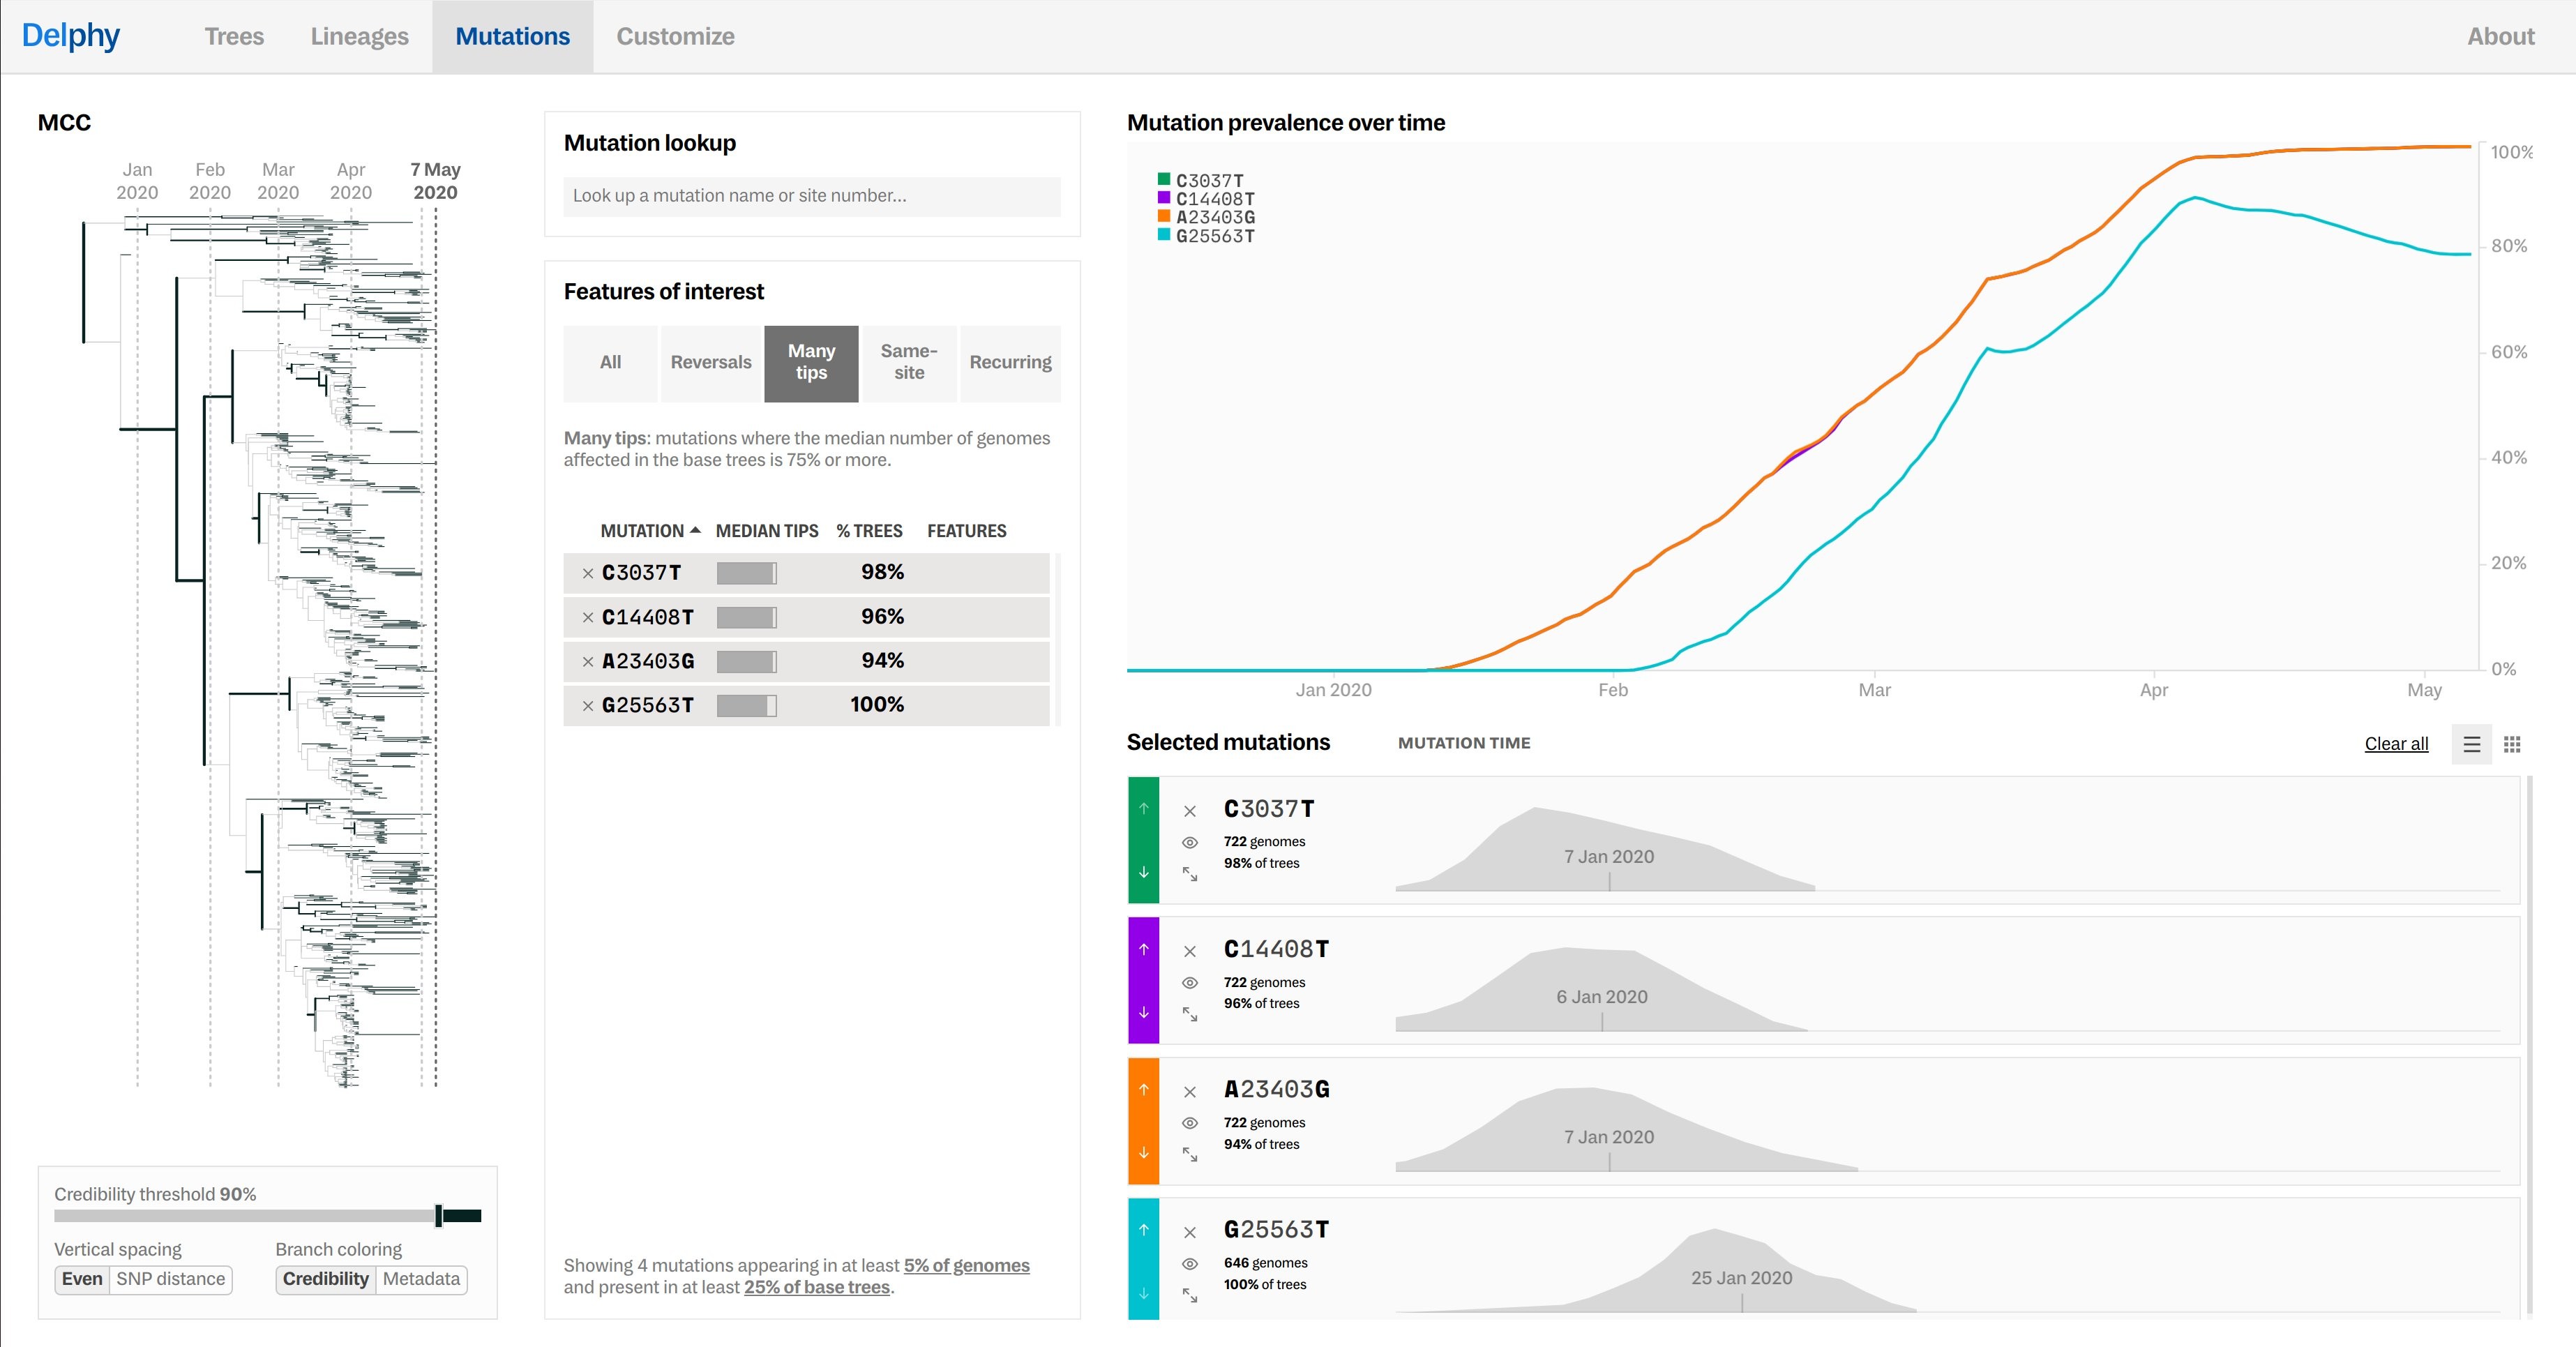Toggle visibility eye for C14408T
The width and height of the screenshot is (2576, 1347).
click(x=1190, y=983)
